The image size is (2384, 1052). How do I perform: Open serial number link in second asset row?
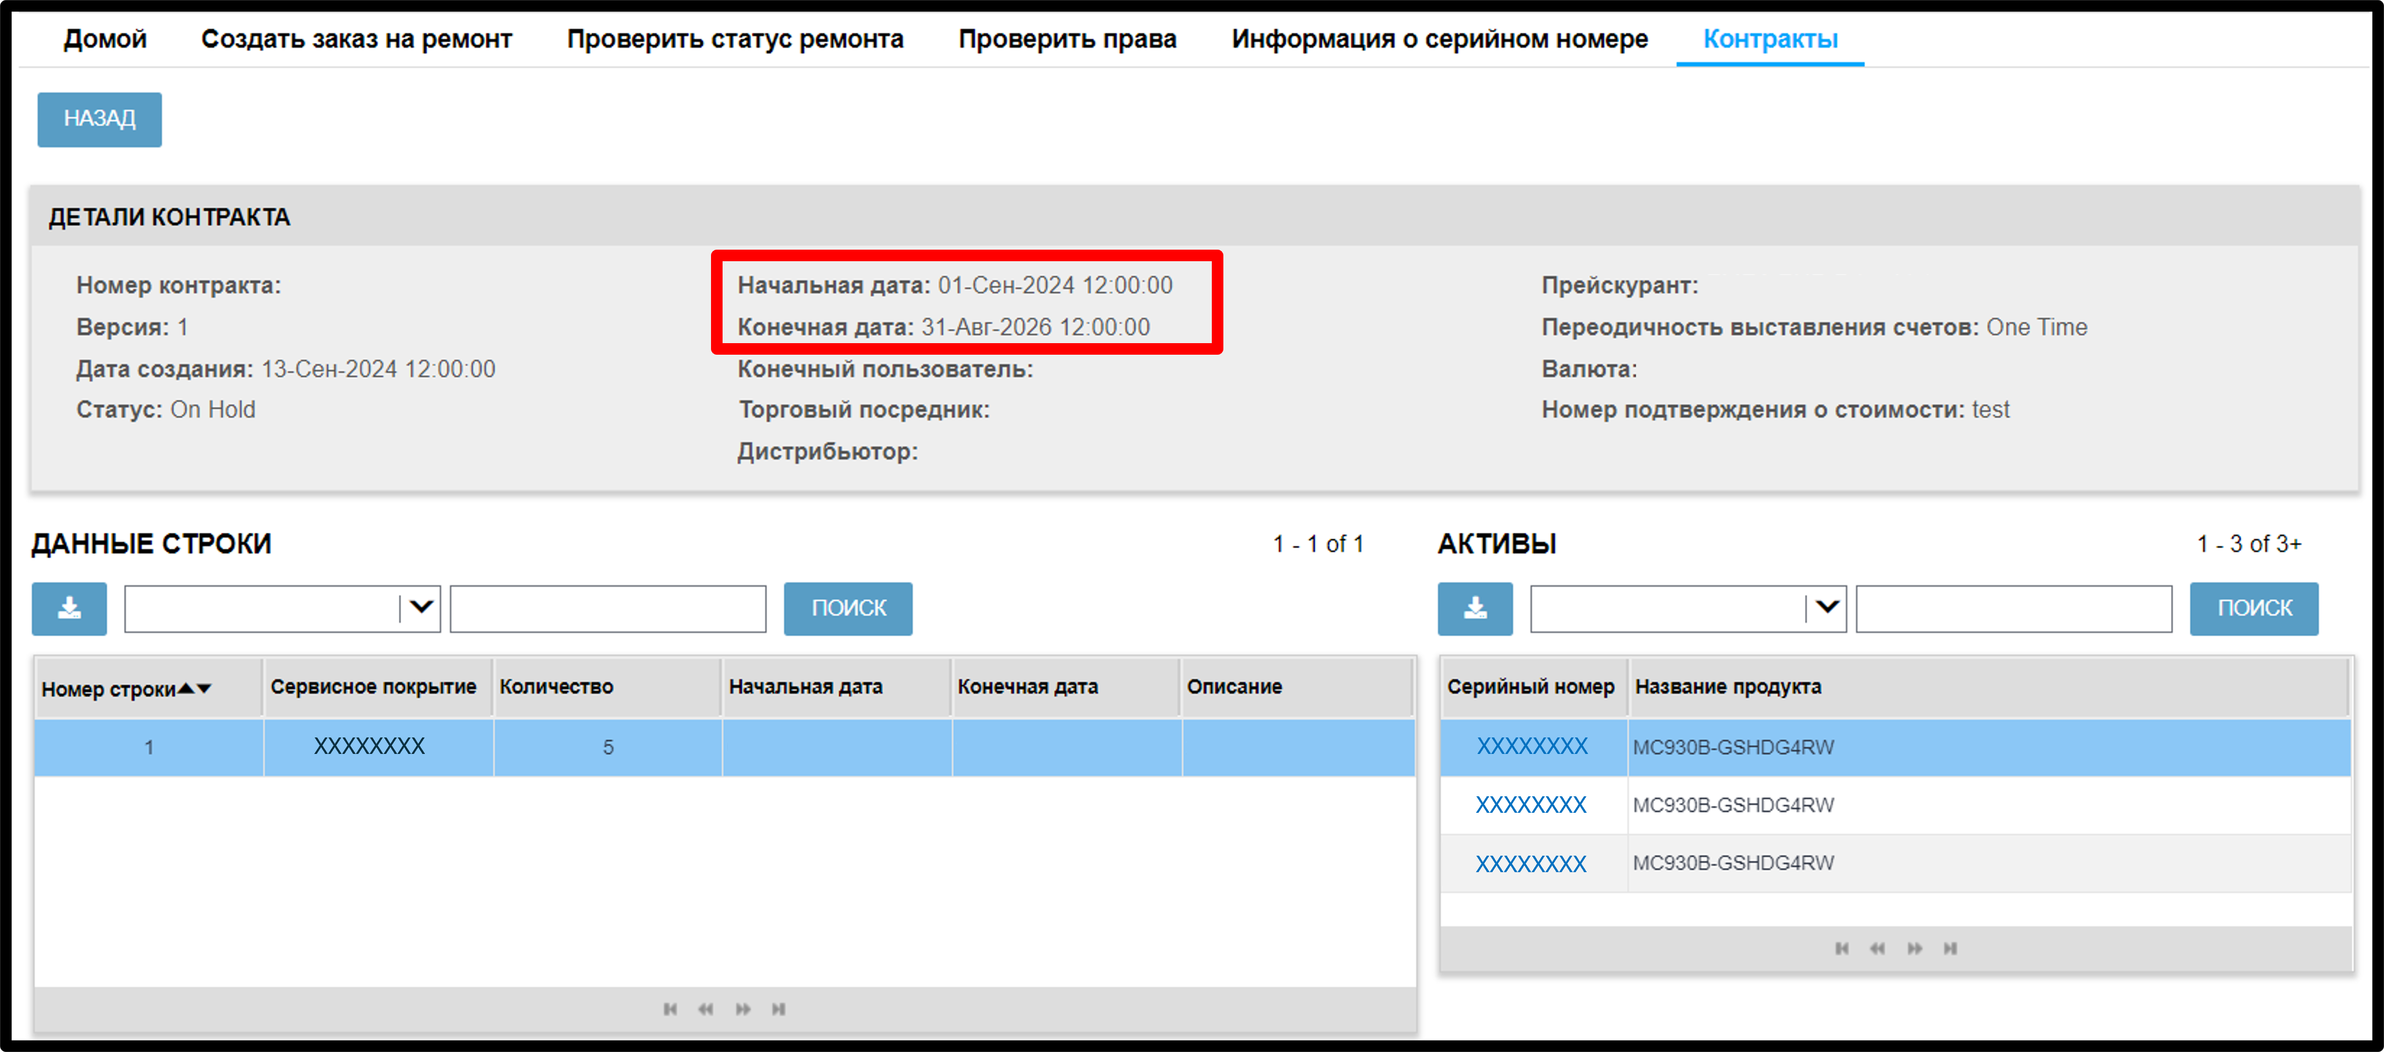click(1530, 805)
